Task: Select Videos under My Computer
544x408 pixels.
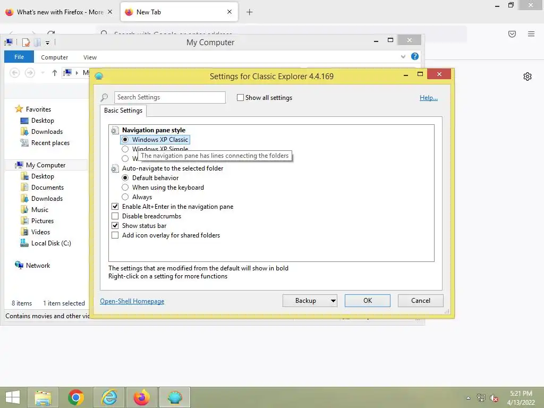Action: (x=35, y=232)
